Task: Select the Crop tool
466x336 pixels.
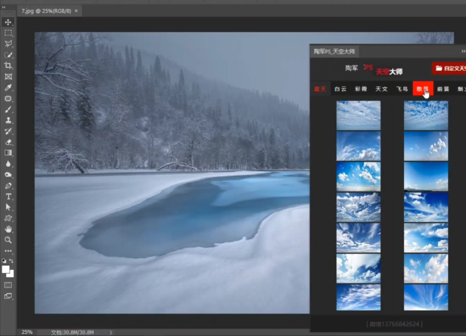Action: (8, 66)
